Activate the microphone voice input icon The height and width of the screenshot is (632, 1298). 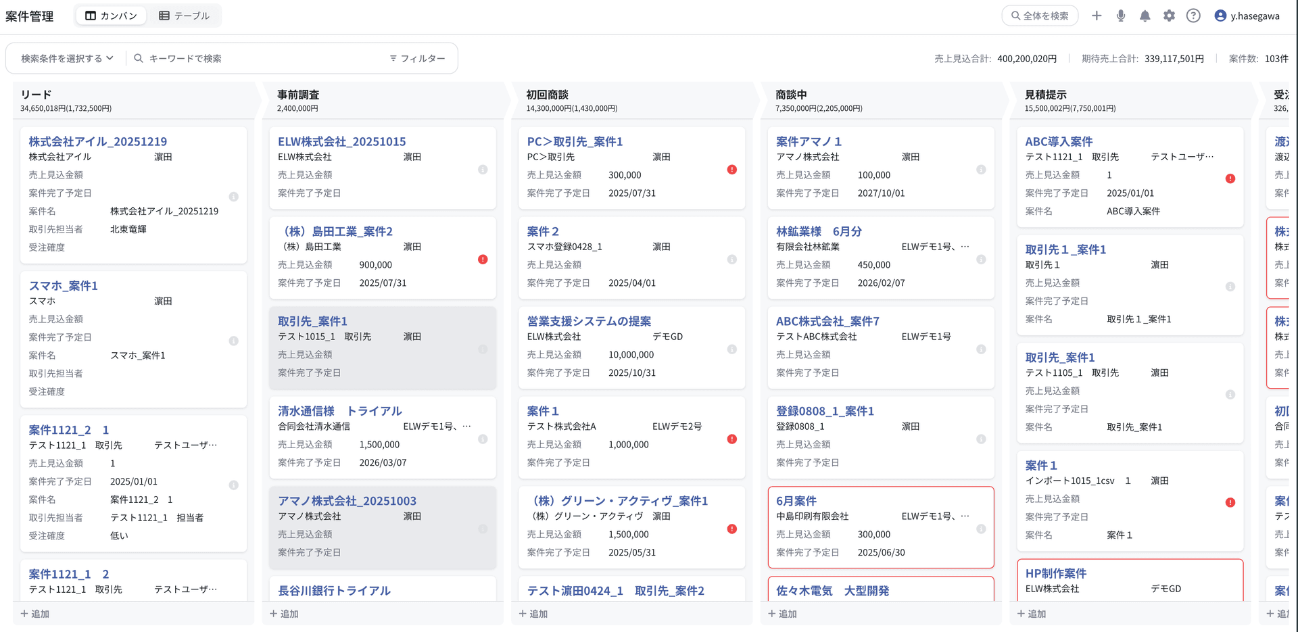coord(1120,16)
